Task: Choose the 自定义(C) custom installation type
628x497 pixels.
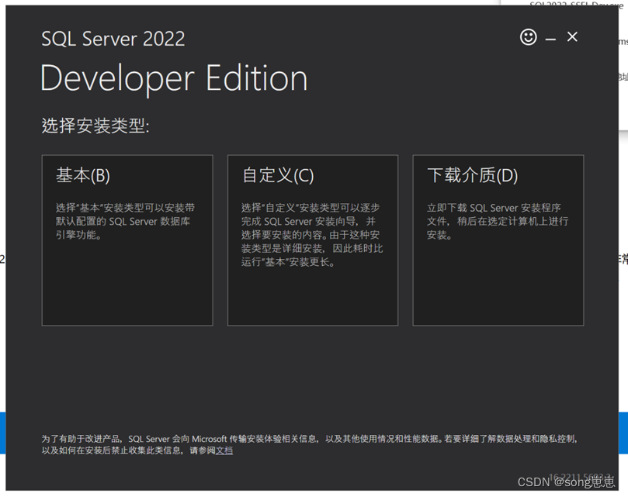Action: (313, 240)
